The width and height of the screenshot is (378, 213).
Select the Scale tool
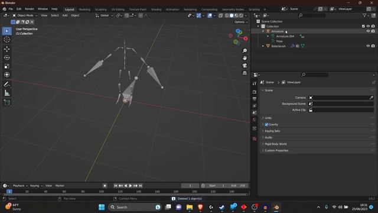pyautogui.click(x=6, y=66)
